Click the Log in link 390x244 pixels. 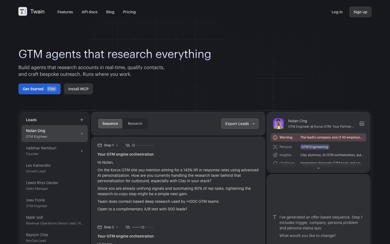(x=337, y=12)
